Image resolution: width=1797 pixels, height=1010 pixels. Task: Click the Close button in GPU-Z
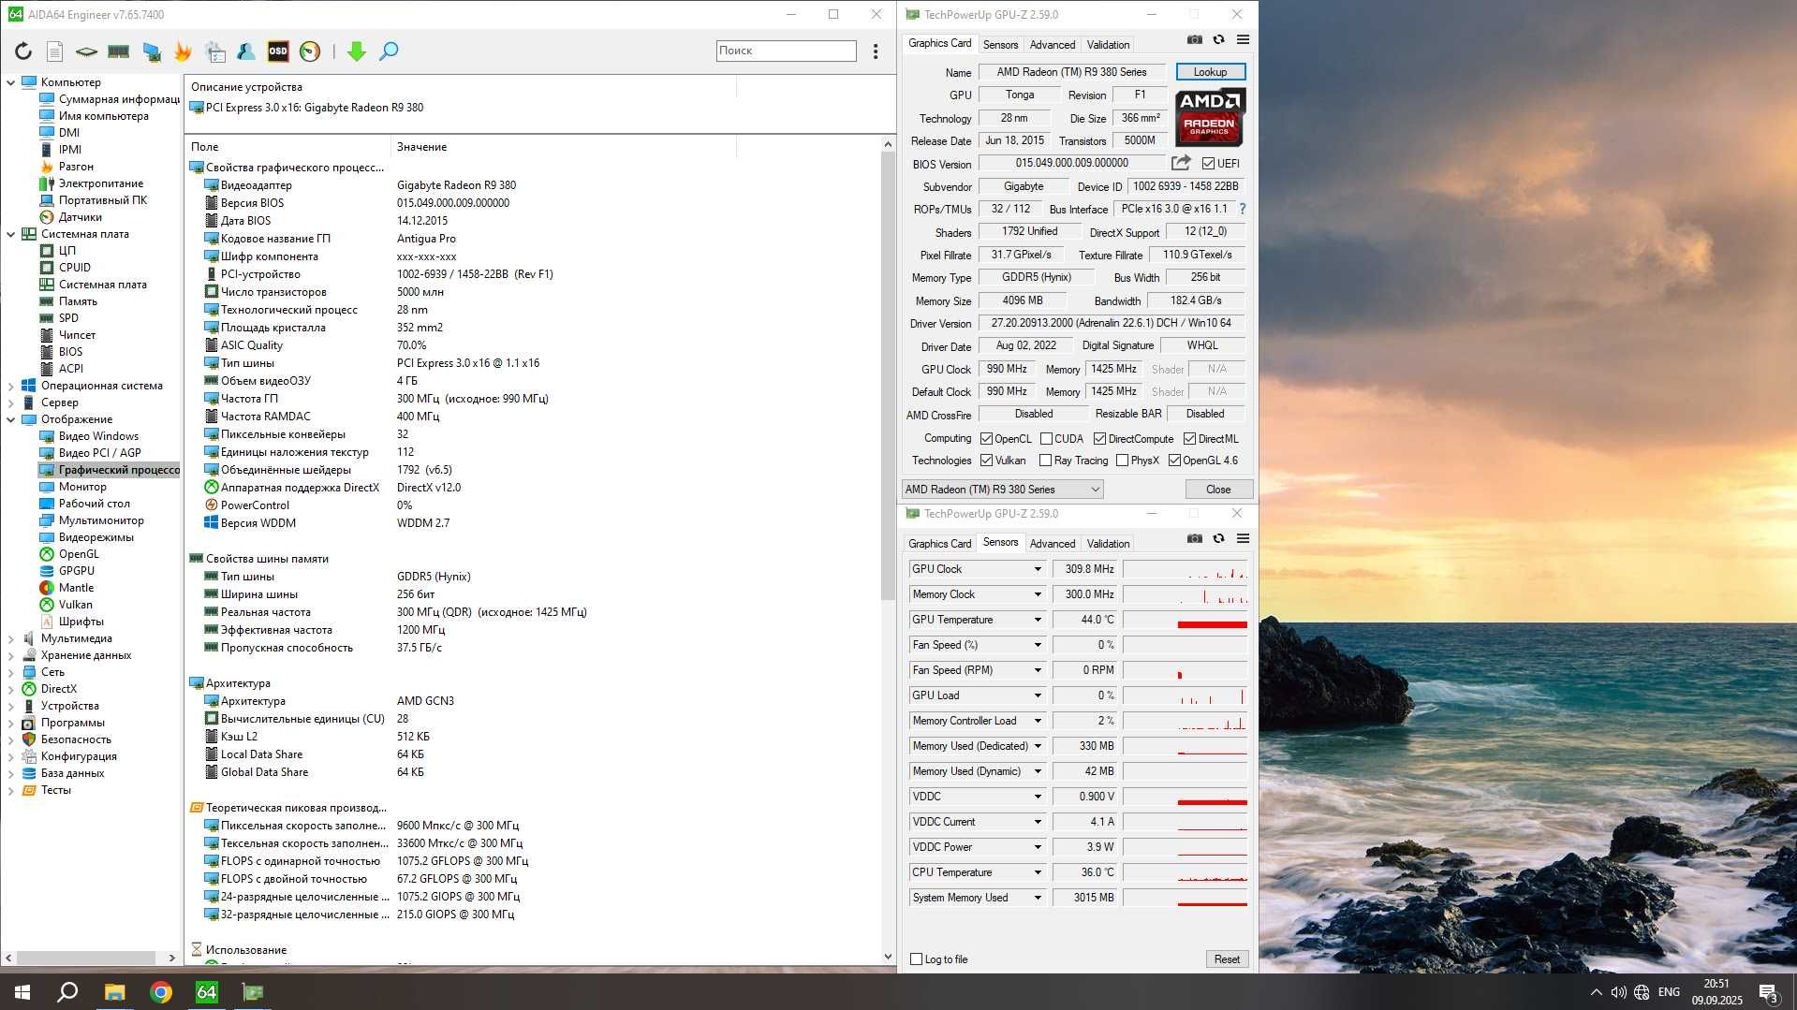pyautogui.click(x=1218, y=490)
